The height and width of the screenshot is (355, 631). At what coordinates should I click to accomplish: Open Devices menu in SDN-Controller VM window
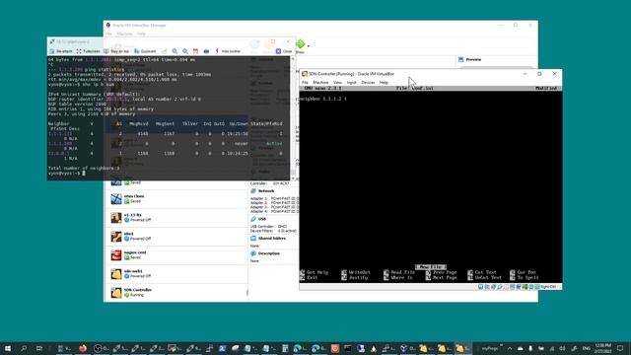click(x=368, y=82)
